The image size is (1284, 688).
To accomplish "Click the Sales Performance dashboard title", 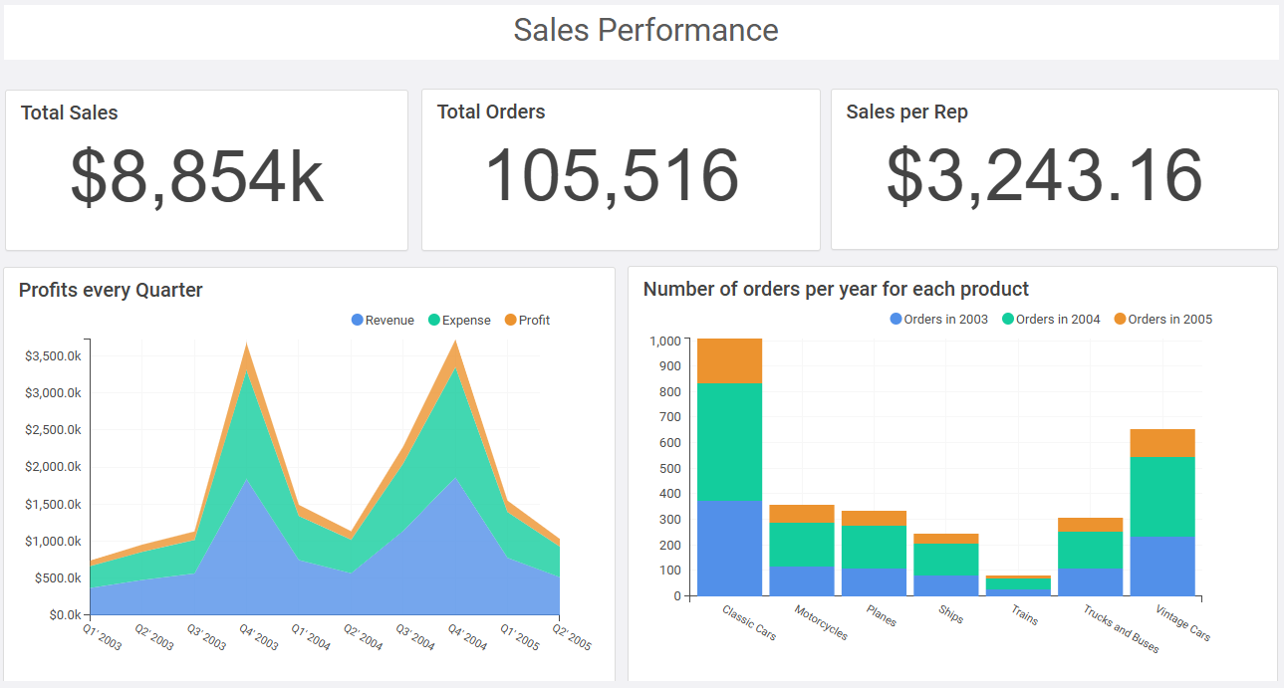I will [645, 30].
